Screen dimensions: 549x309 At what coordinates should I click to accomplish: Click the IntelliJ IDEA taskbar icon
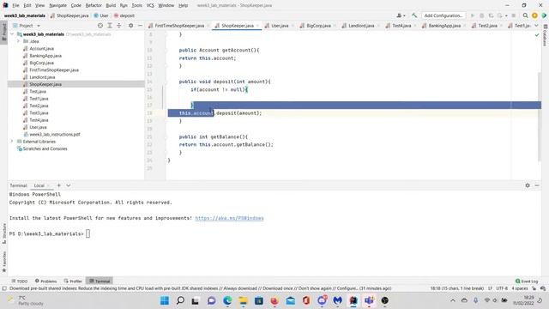coord(353,300)
